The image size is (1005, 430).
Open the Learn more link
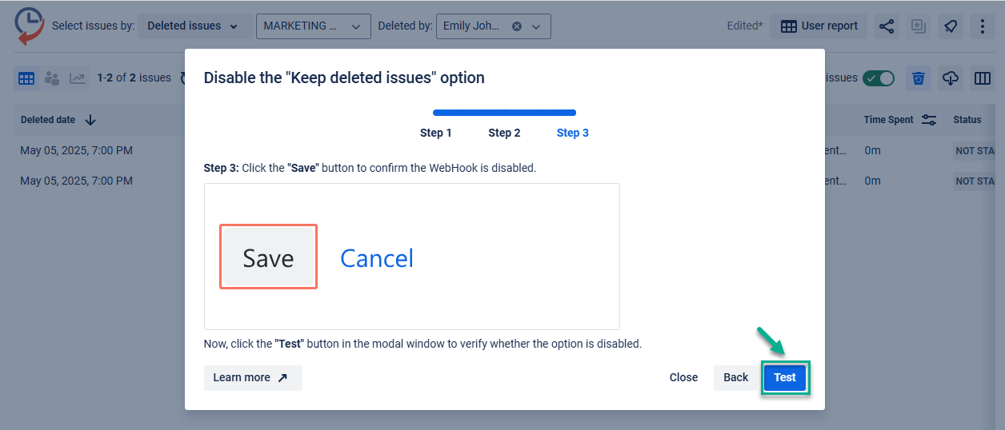click(253, 378)
